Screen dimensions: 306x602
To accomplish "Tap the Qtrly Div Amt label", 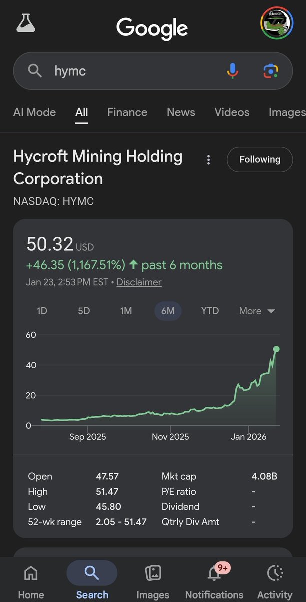I will click(190, 522).
